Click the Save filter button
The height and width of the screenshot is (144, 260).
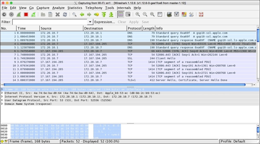pos(145,22)
